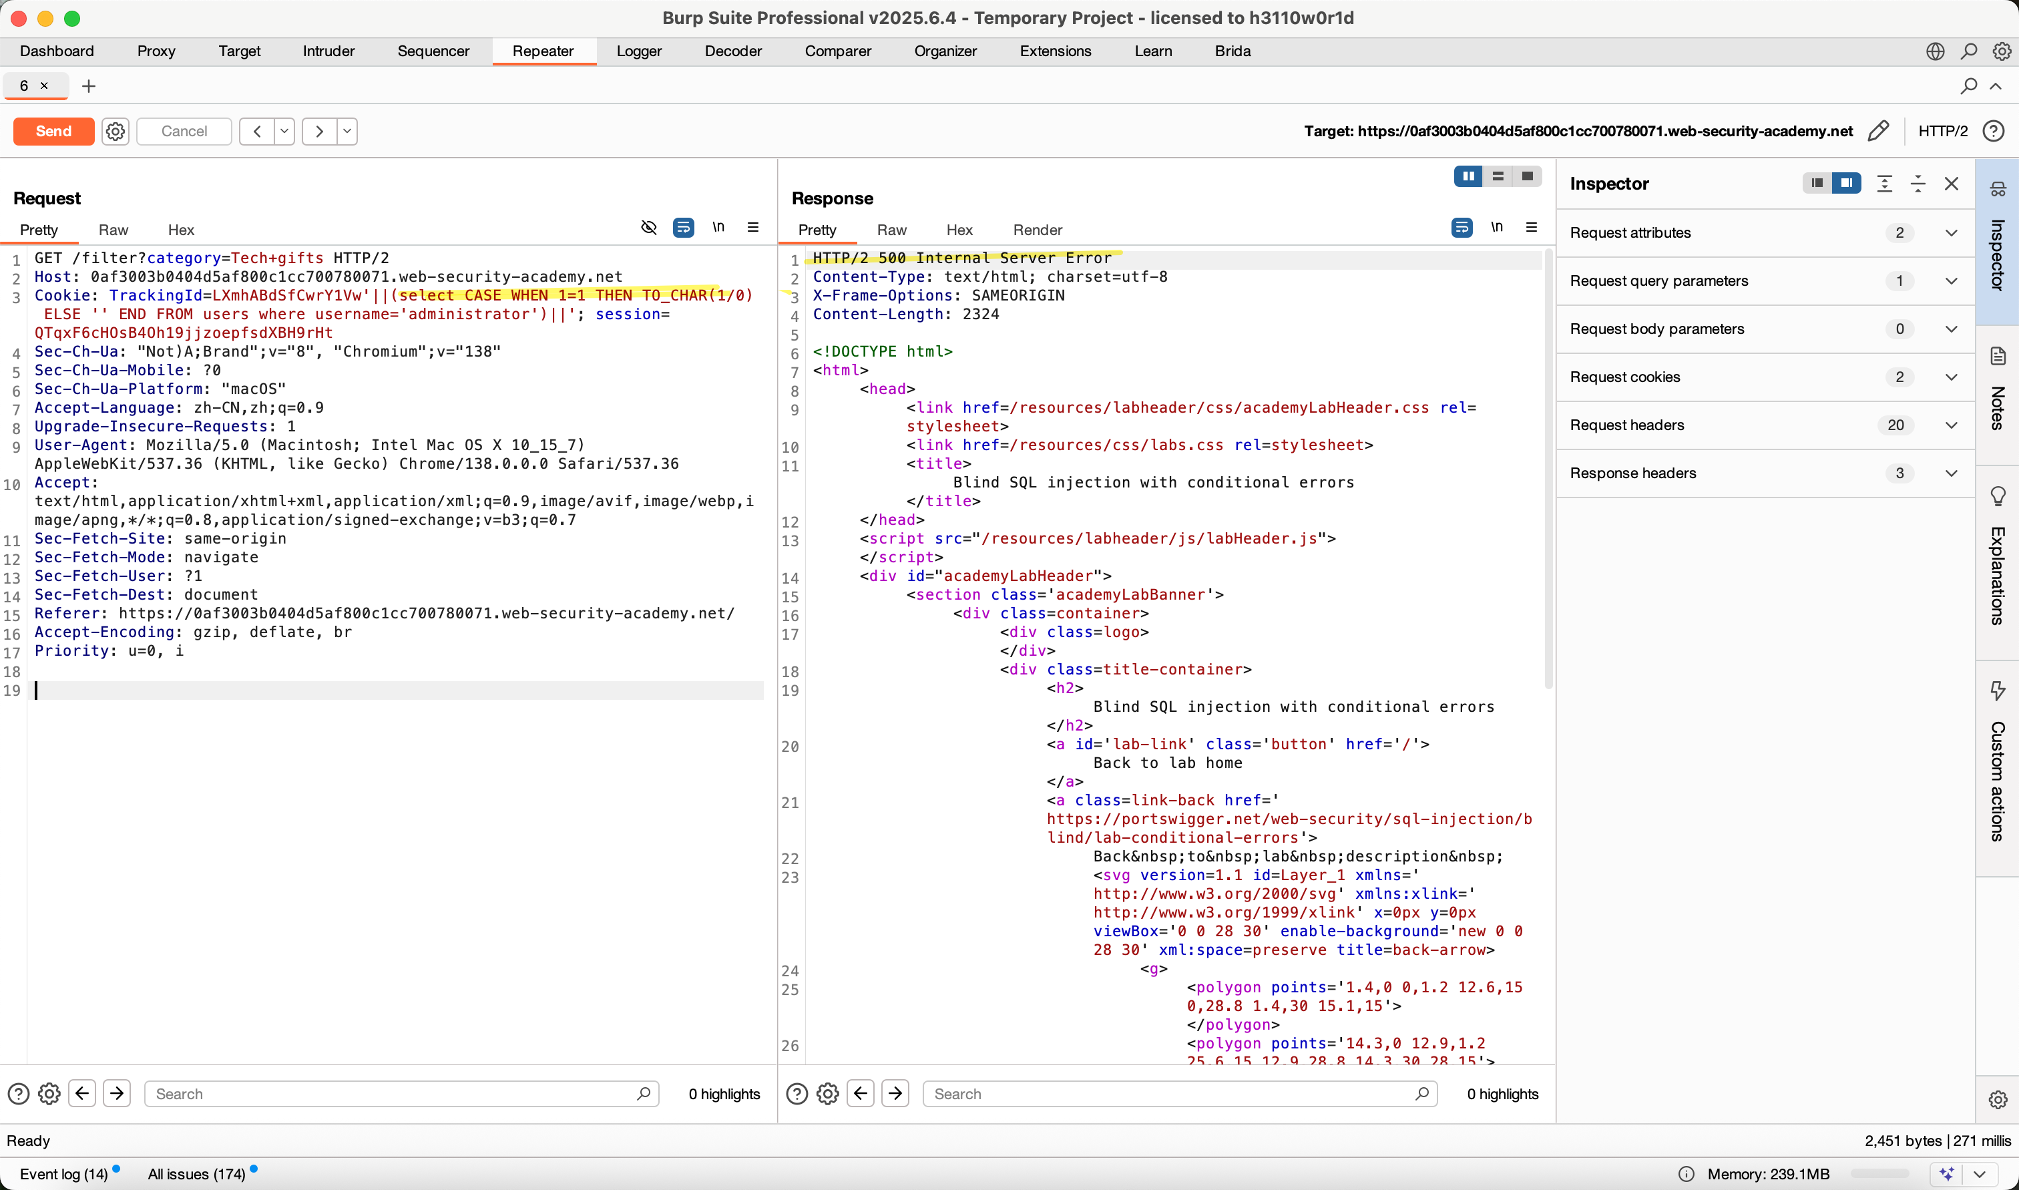Switch the Response view to Render

pyautogui.click(x=1037, y=230)
